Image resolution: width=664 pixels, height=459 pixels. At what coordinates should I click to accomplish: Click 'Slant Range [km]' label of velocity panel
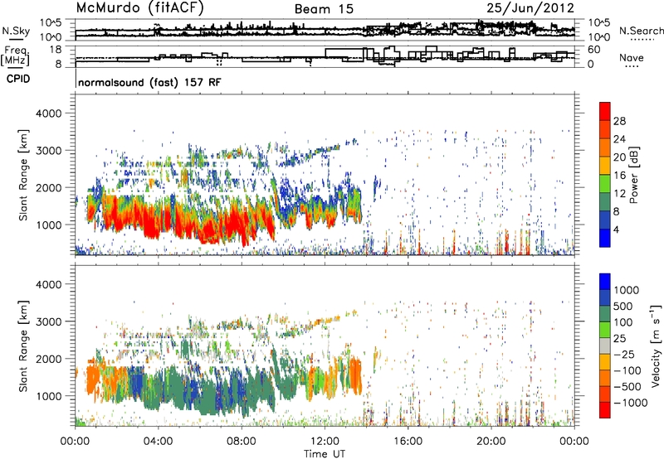(23, 345)
